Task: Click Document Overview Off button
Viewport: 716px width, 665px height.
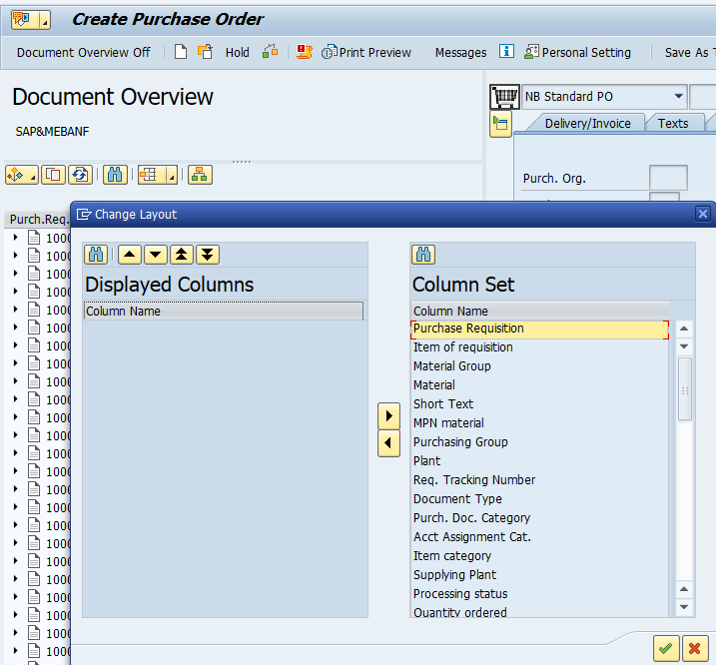Action: tap(84, 52)
